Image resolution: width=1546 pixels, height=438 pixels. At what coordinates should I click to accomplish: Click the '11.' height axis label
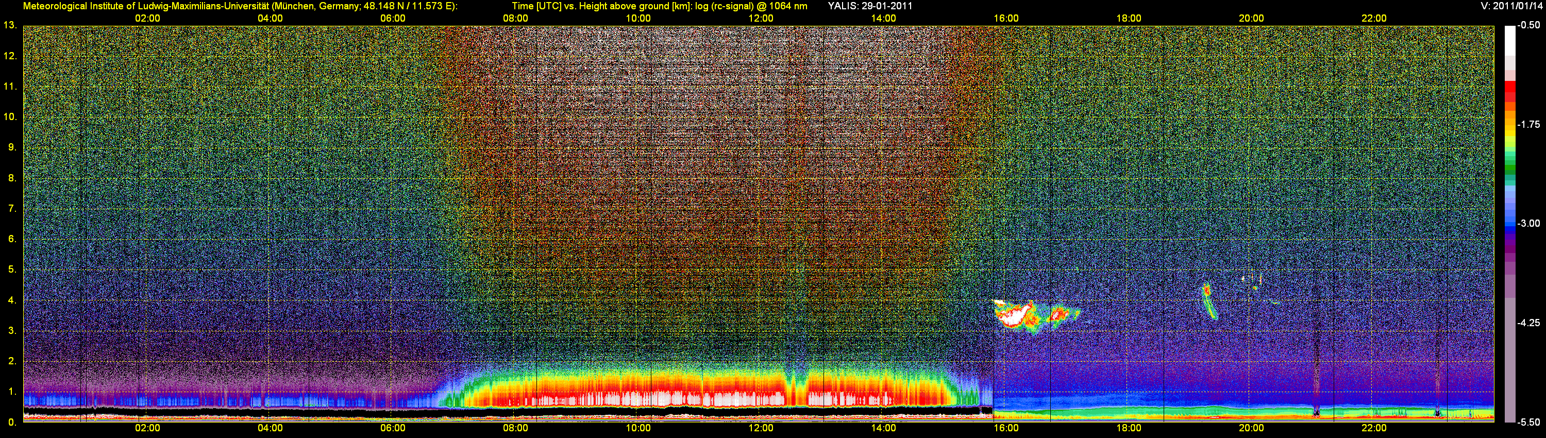10,87
